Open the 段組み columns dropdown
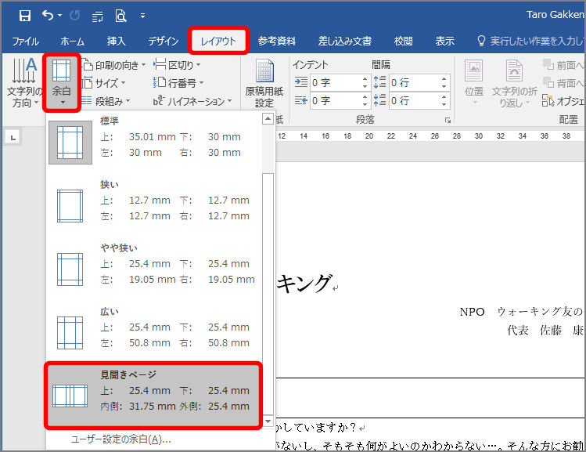Screen dimensions: 586x452 pos(106,101)
